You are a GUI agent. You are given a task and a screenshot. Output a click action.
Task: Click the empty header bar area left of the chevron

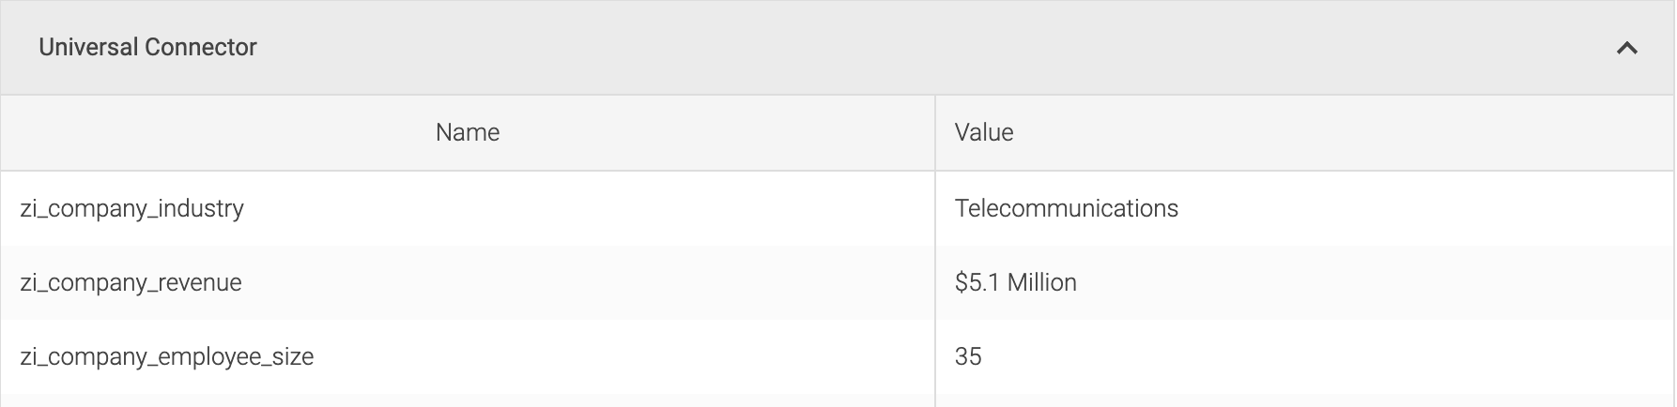(939, 48)
